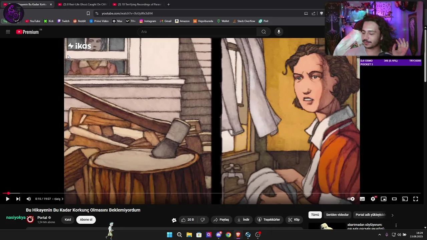427x240 pixels.
Task: Go to YouTube Premium home logo
Action: click(x=27, y=32)
